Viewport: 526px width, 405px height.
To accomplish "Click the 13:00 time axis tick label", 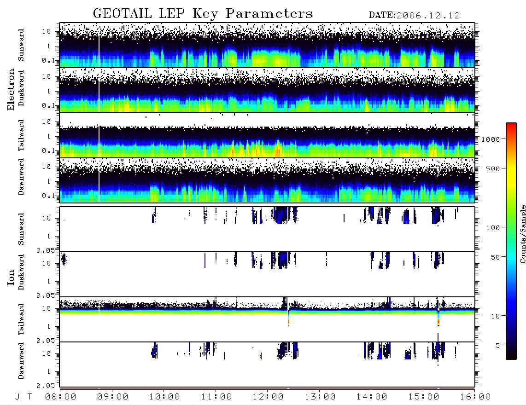I will tap(320, 397).
